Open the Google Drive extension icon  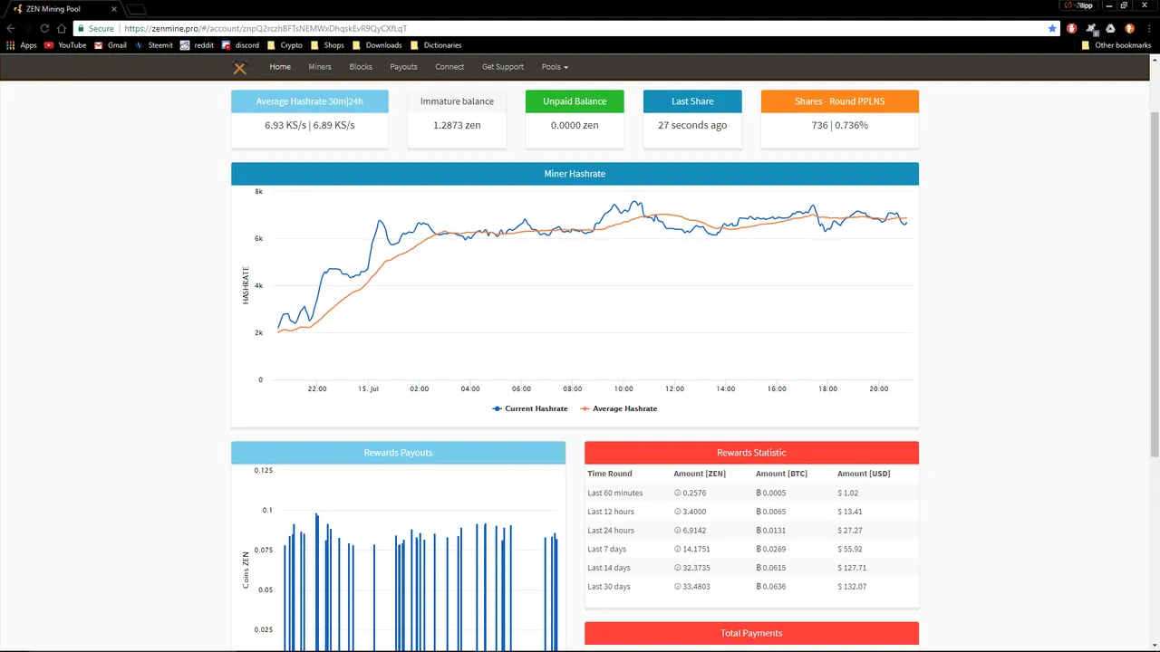pos(1110,28)
